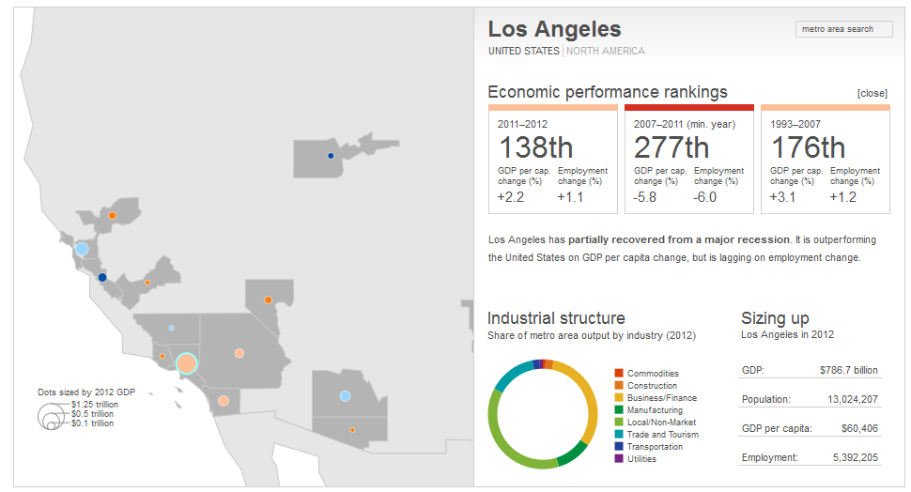Select the small orange Tucson metro dot
This screenshot has width=911, height=492.
[352, 430]
